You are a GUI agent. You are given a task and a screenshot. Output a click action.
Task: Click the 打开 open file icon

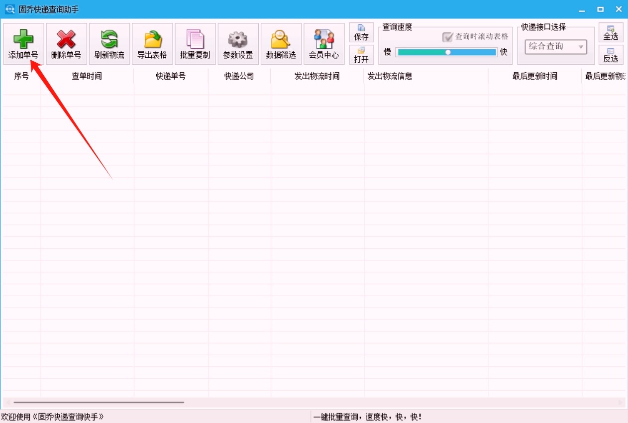(361, 55)
